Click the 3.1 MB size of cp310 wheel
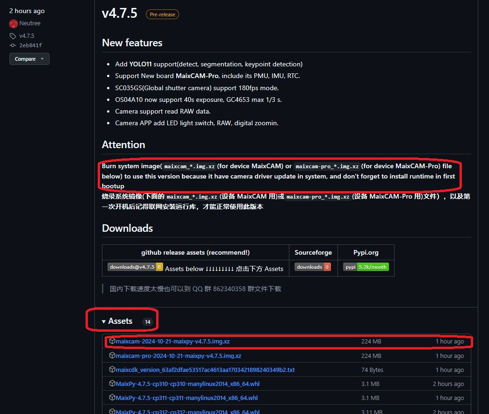This screenshot has width=489, height=414. coord(370,384)
